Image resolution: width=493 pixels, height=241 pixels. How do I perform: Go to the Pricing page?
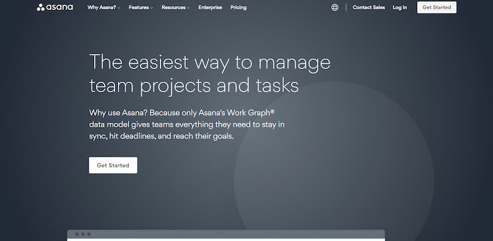click(239, 7)
